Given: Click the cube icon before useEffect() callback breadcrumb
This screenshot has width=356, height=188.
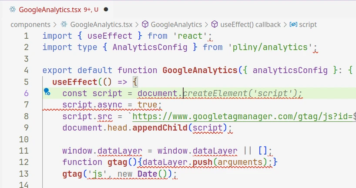Looking at the screenshot, I should [x=215, y=25].
